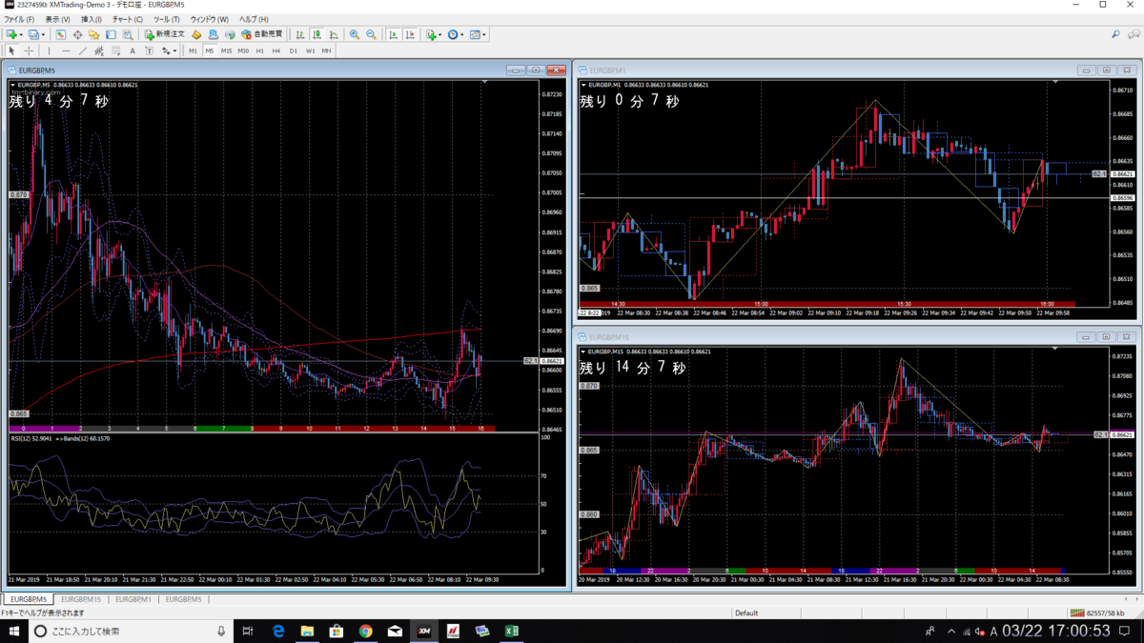Expand the Indicators dropdown arrow

point(440,34)
